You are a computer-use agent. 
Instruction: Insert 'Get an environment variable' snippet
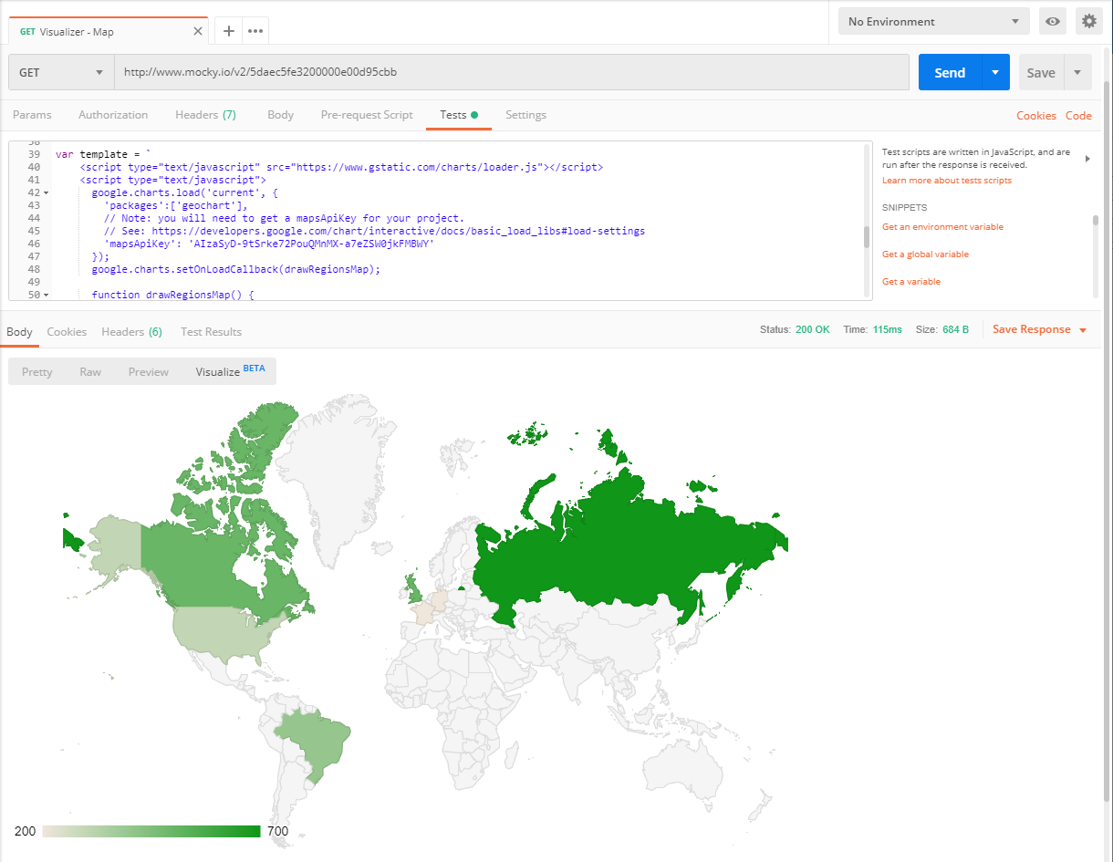(942, 227)
